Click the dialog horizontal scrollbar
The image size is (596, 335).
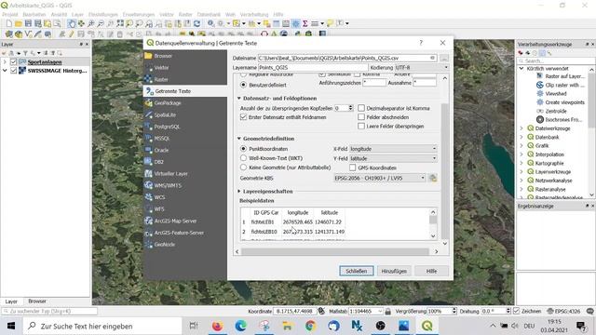point(336,251)
